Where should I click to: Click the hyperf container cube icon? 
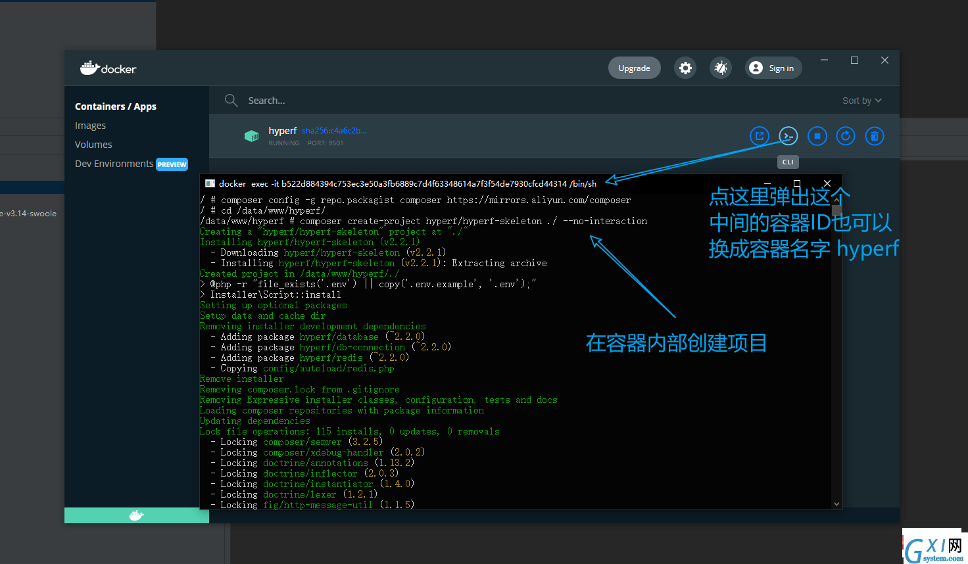[251, 136]
